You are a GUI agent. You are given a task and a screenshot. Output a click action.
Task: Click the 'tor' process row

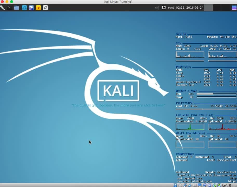pos(206,79)
